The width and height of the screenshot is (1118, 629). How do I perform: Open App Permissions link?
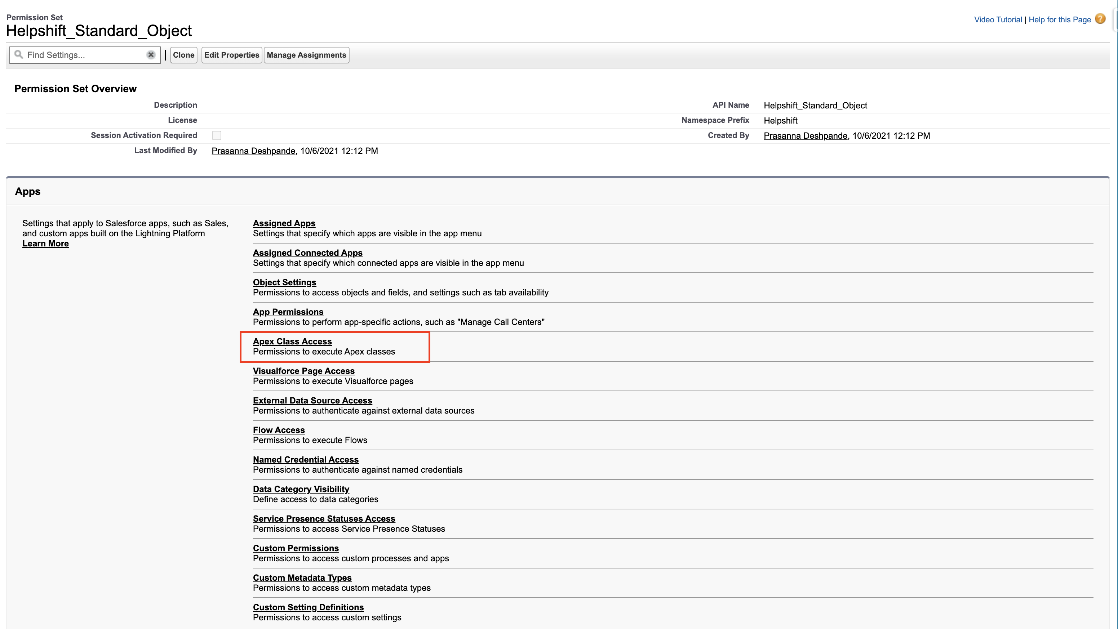click(288, 312)
